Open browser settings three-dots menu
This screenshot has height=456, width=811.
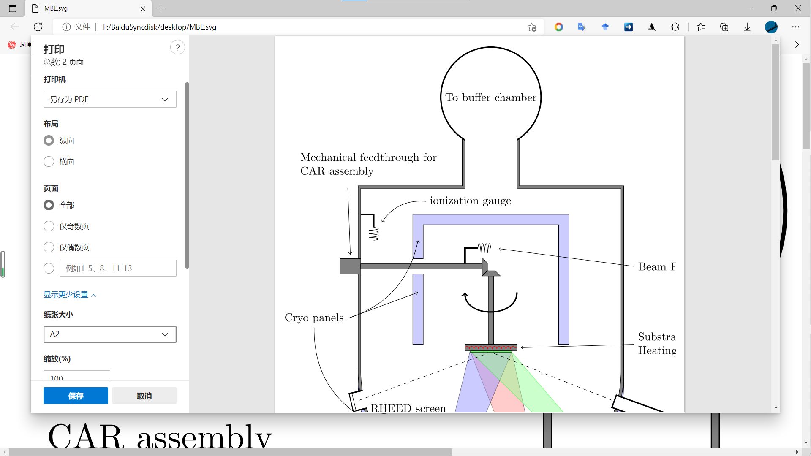[796, 27]
